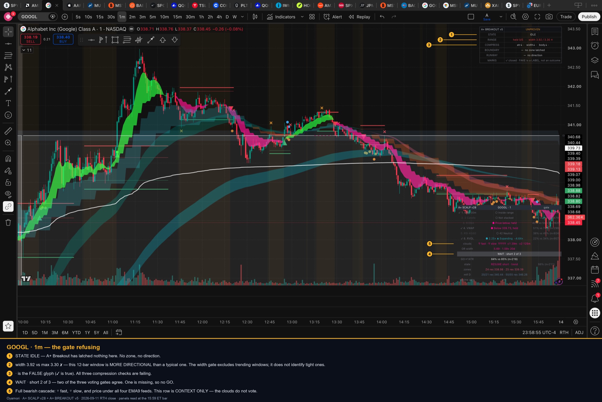Open the Fibonacci retracement tools

(x=8, y=55)
